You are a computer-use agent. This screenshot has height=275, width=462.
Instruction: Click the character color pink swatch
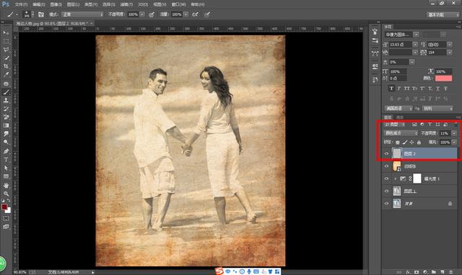pos(443,78)
